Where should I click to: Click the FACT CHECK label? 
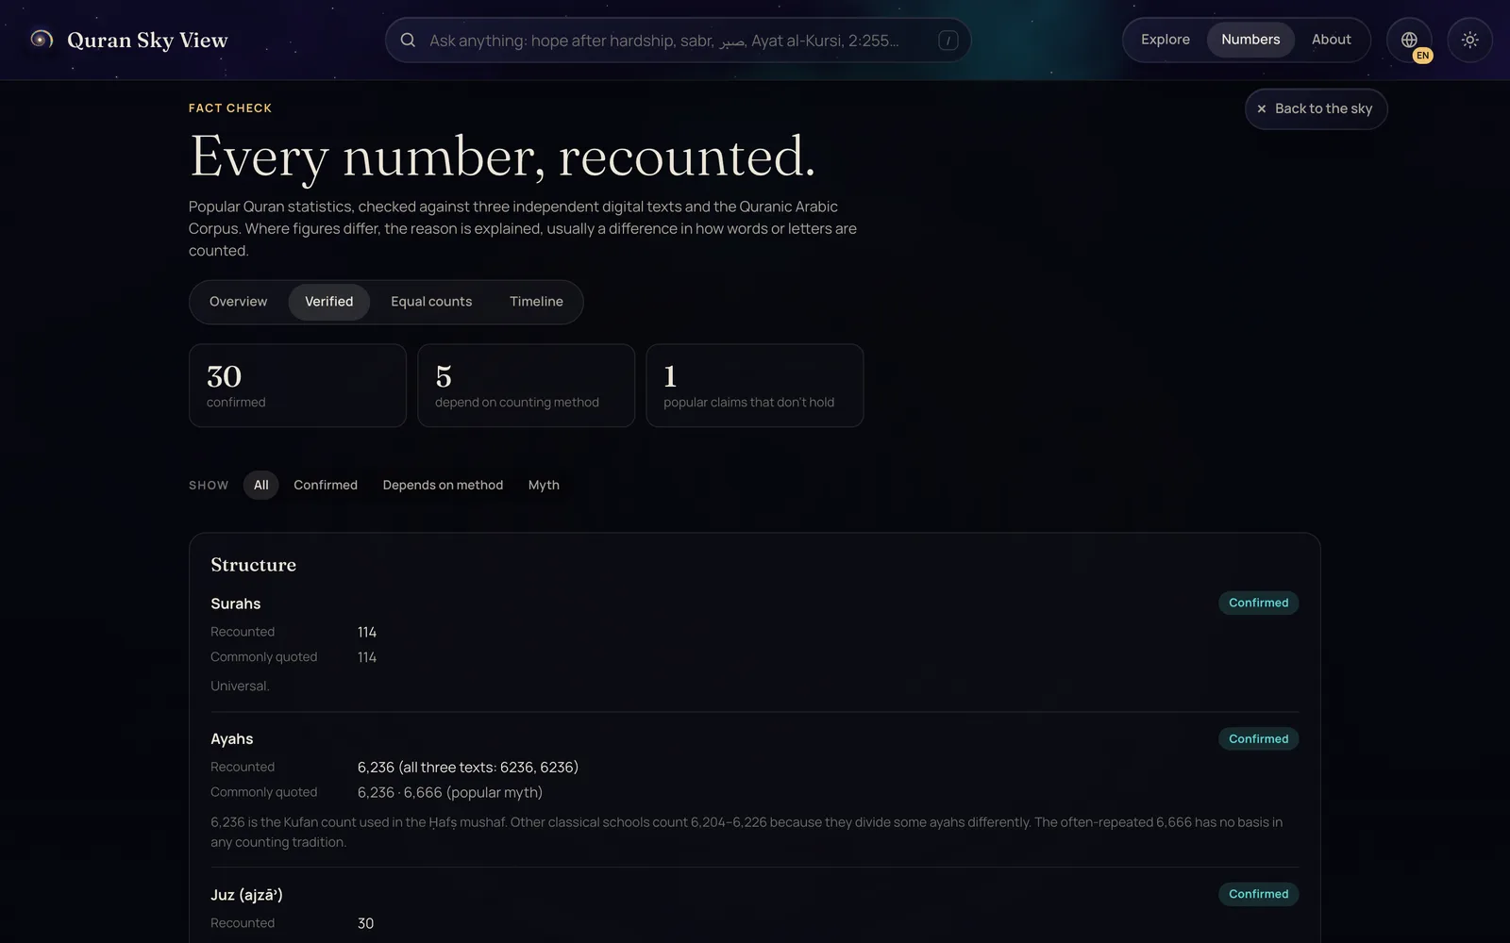pyautogui.click(x=230, y=108)
